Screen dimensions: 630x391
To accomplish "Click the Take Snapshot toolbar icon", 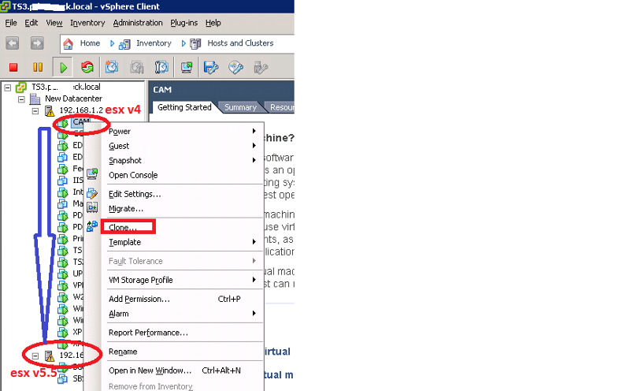I will (x=112, y=67).
